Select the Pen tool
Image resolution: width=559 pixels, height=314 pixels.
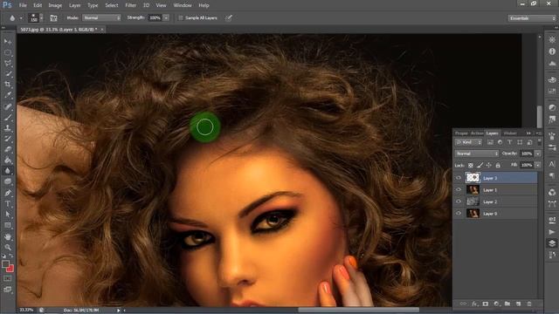(x=8, y=193)
